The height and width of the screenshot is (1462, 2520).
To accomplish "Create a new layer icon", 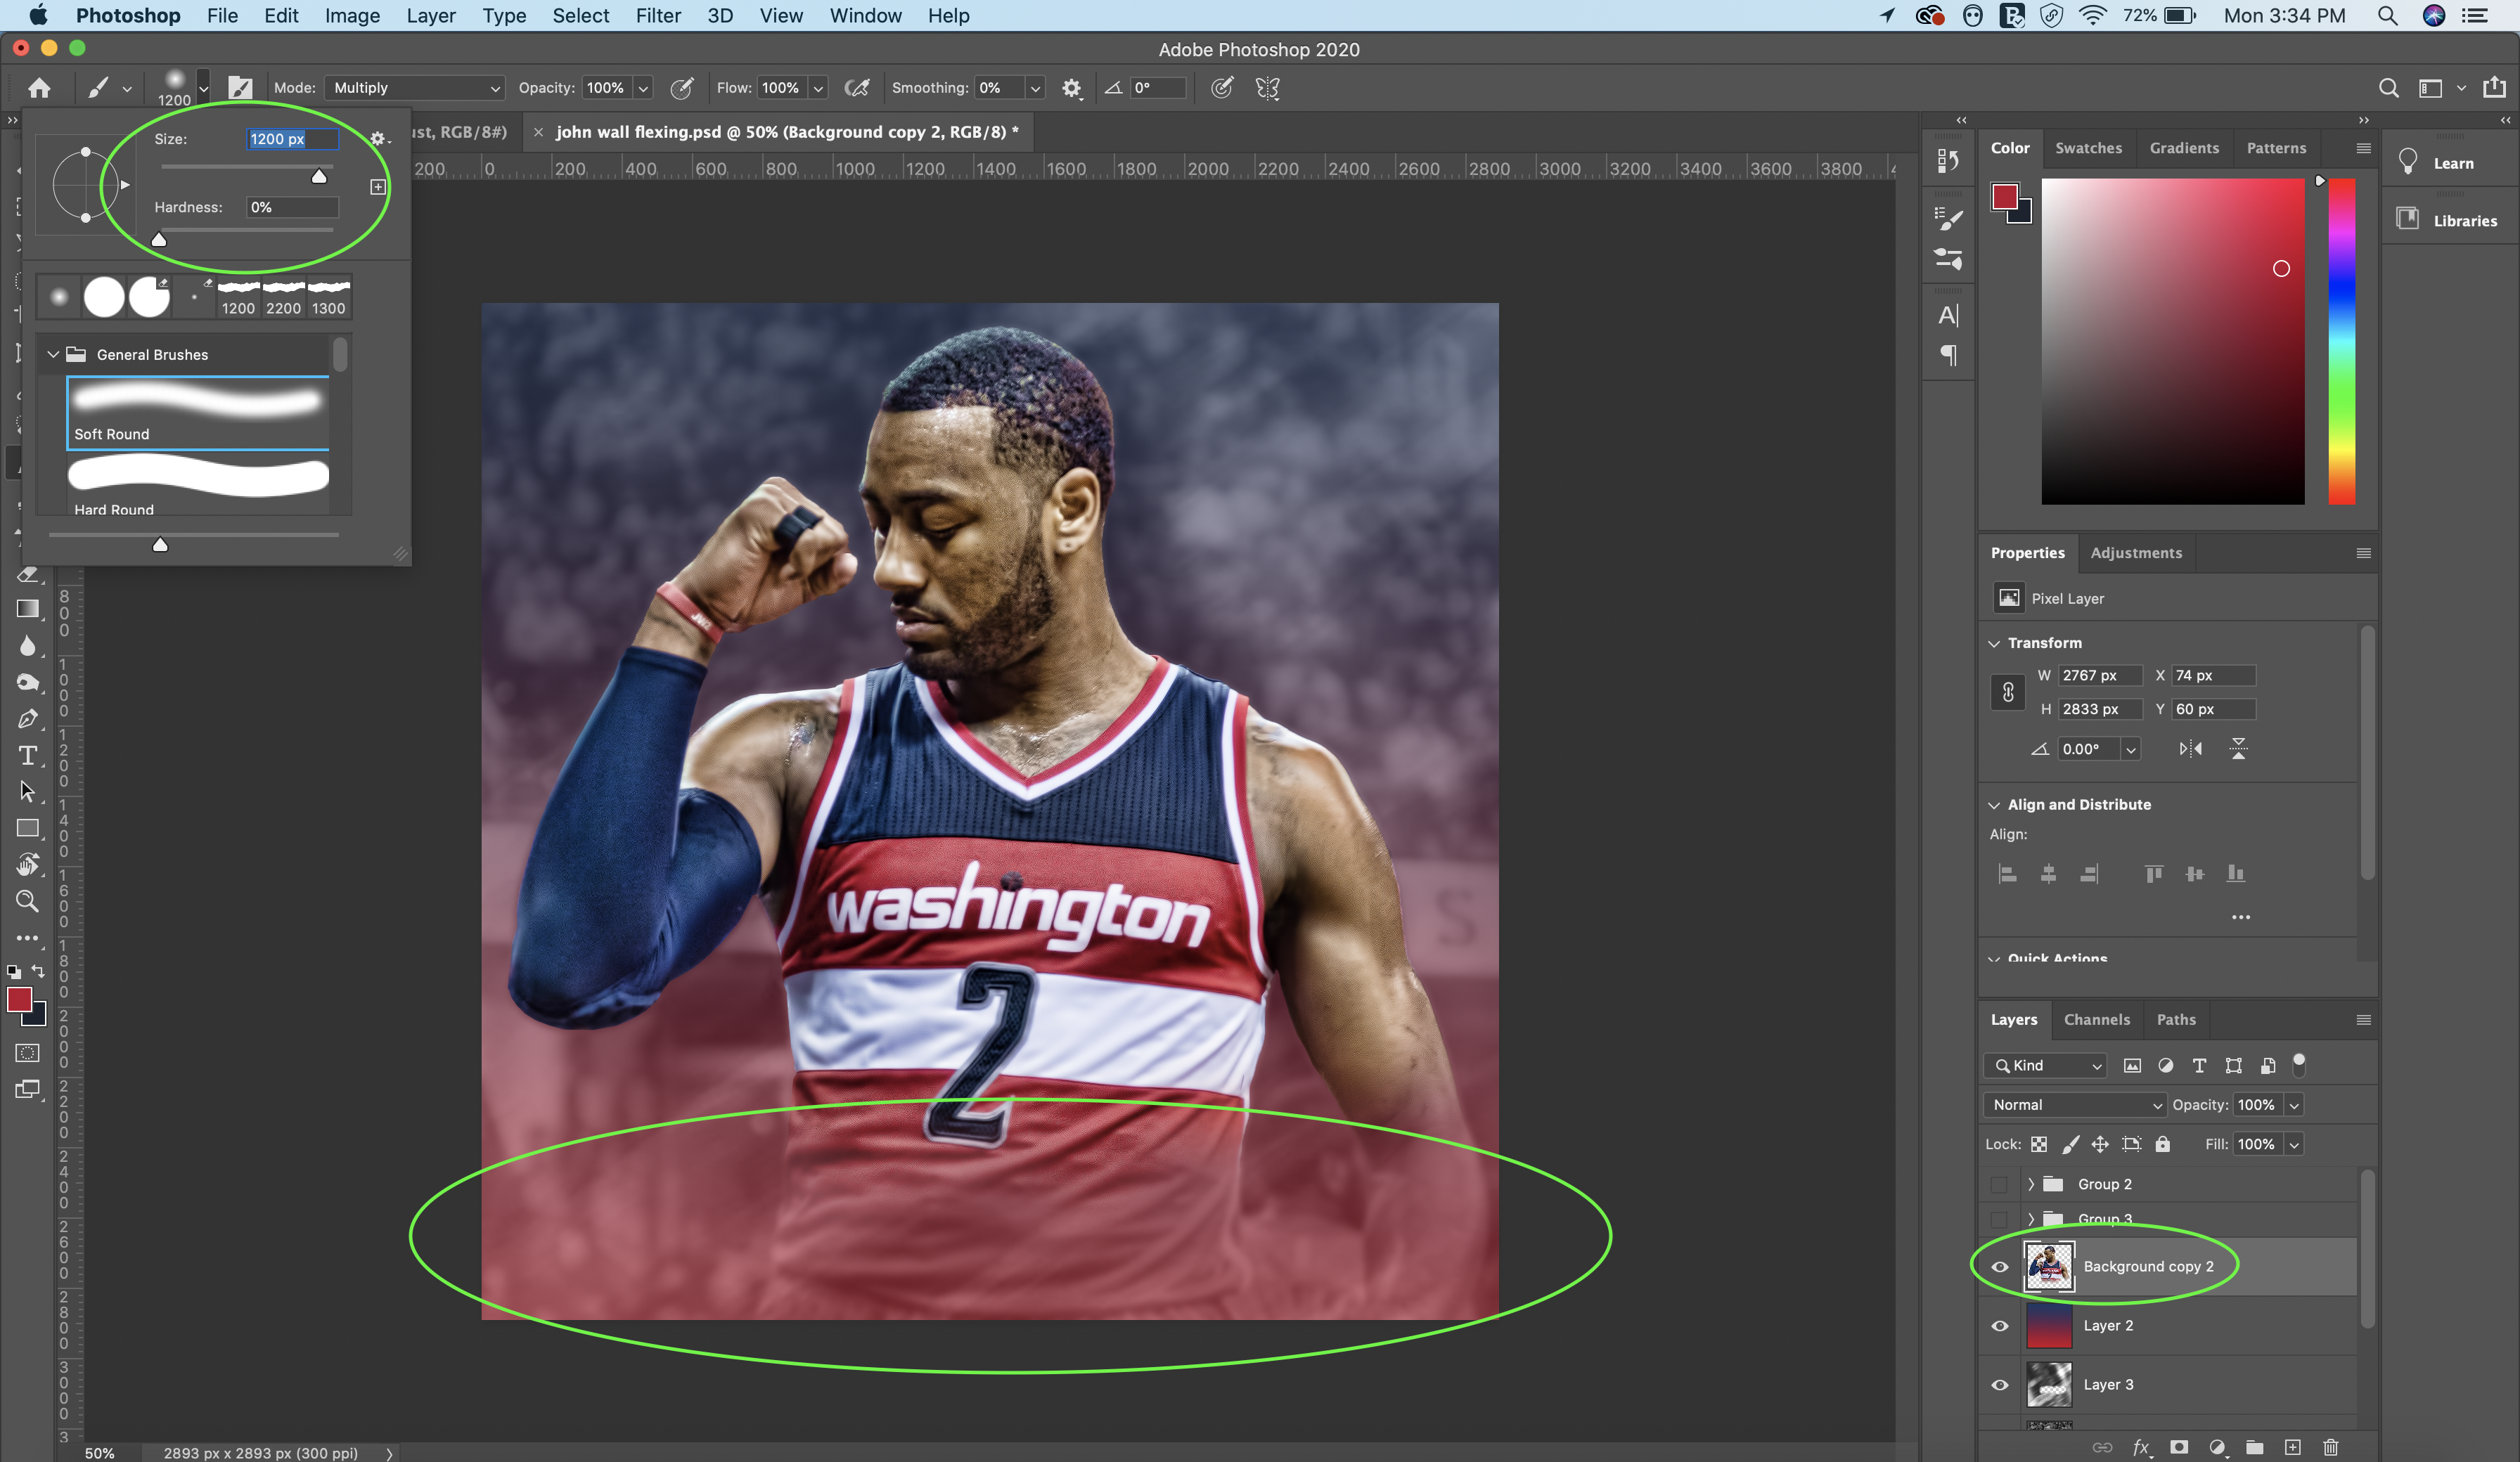I will tap(2293, 1447).
